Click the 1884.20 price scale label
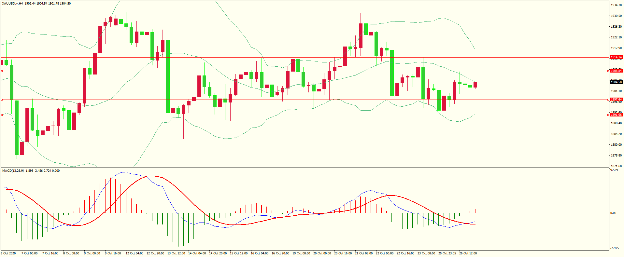624x257 pixels. click(617, 134)
